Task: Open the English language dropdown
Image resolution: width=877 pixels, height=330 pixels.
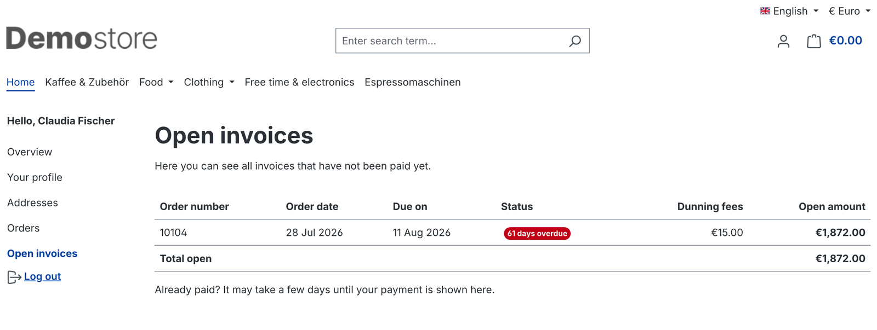Action: coord(789,11)
